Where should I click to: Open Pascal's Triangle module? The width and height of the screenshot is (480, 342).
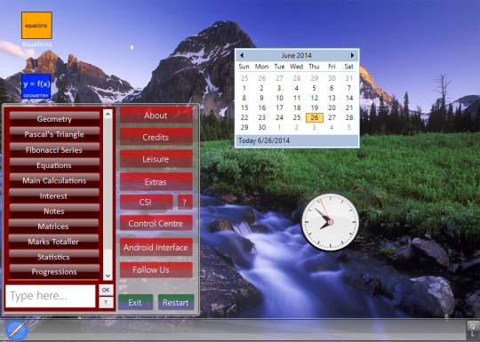coord(54,134)
